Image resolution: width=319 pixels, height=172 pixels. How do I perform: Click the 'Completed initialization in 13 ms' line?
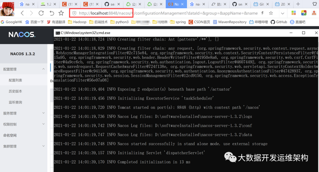click(122, 162)
